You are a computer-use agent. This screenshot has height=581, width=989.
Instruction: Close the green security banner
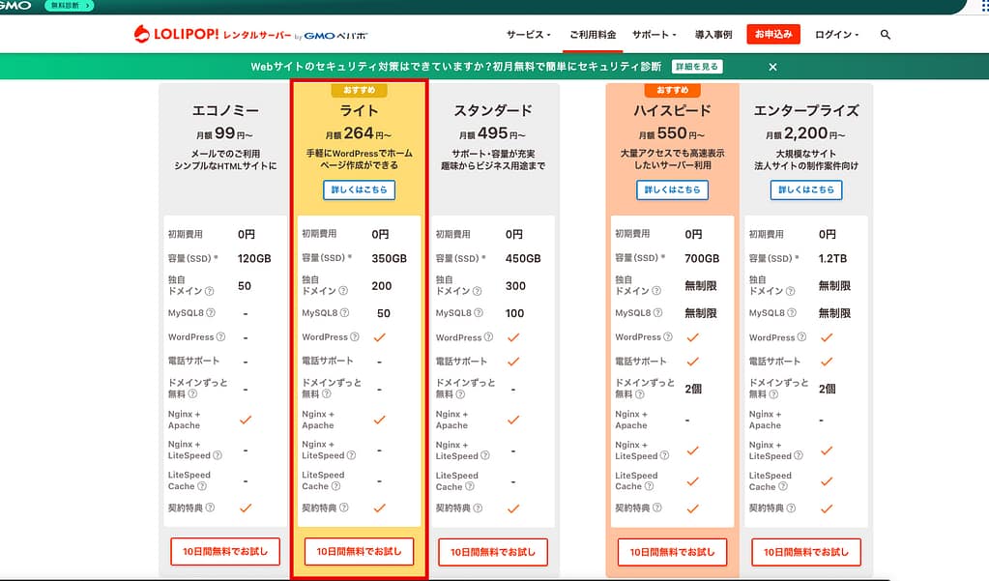click(x=772, y=67)
